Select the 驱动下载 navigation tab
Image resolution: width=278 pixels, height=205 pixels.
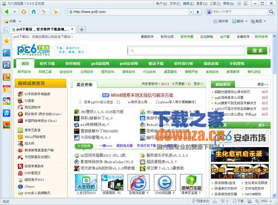[x=156, y=63]
